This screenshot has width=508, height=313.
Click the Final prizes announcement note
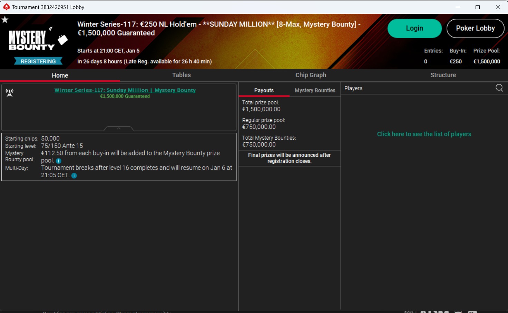click(x=289, y=158)
